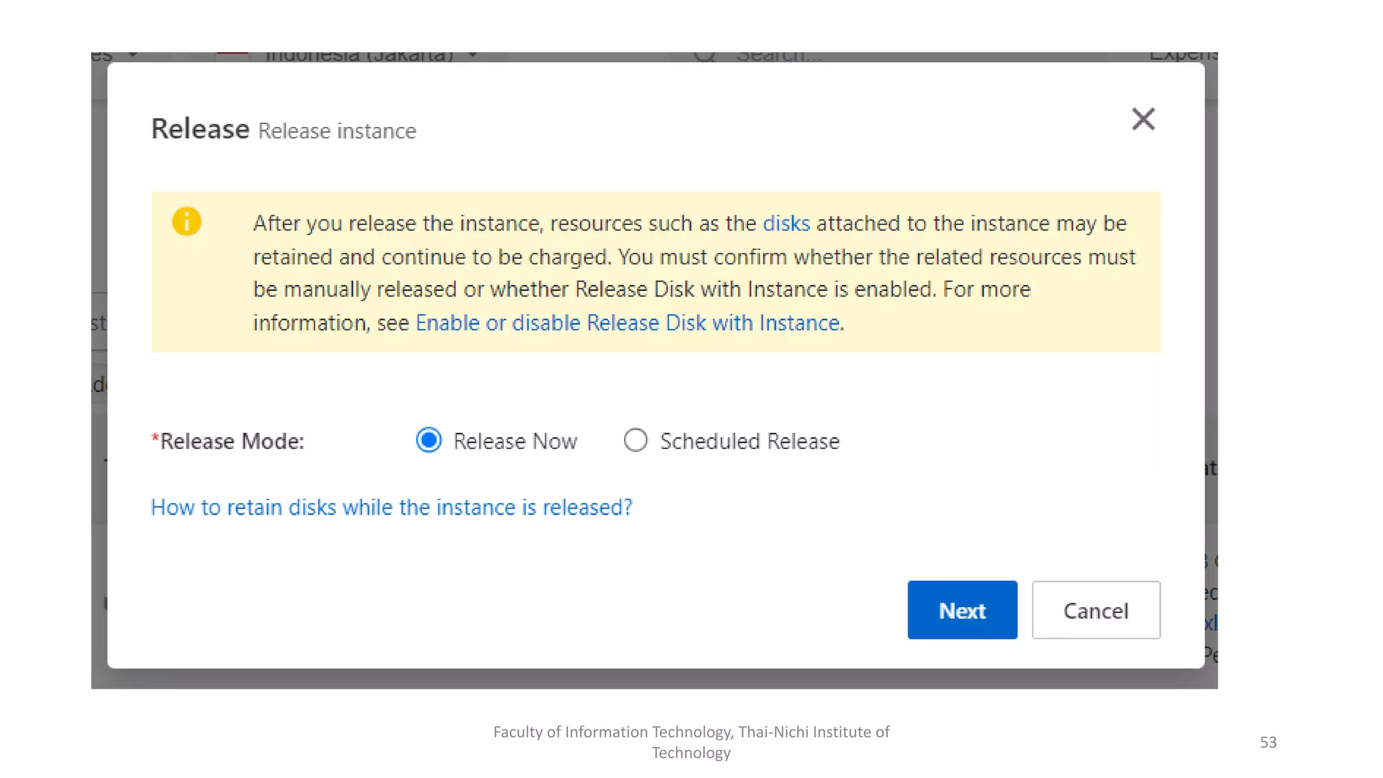Click into the top Search field
This screenshot has height=778, width=1383.
(x=780, y=55)
